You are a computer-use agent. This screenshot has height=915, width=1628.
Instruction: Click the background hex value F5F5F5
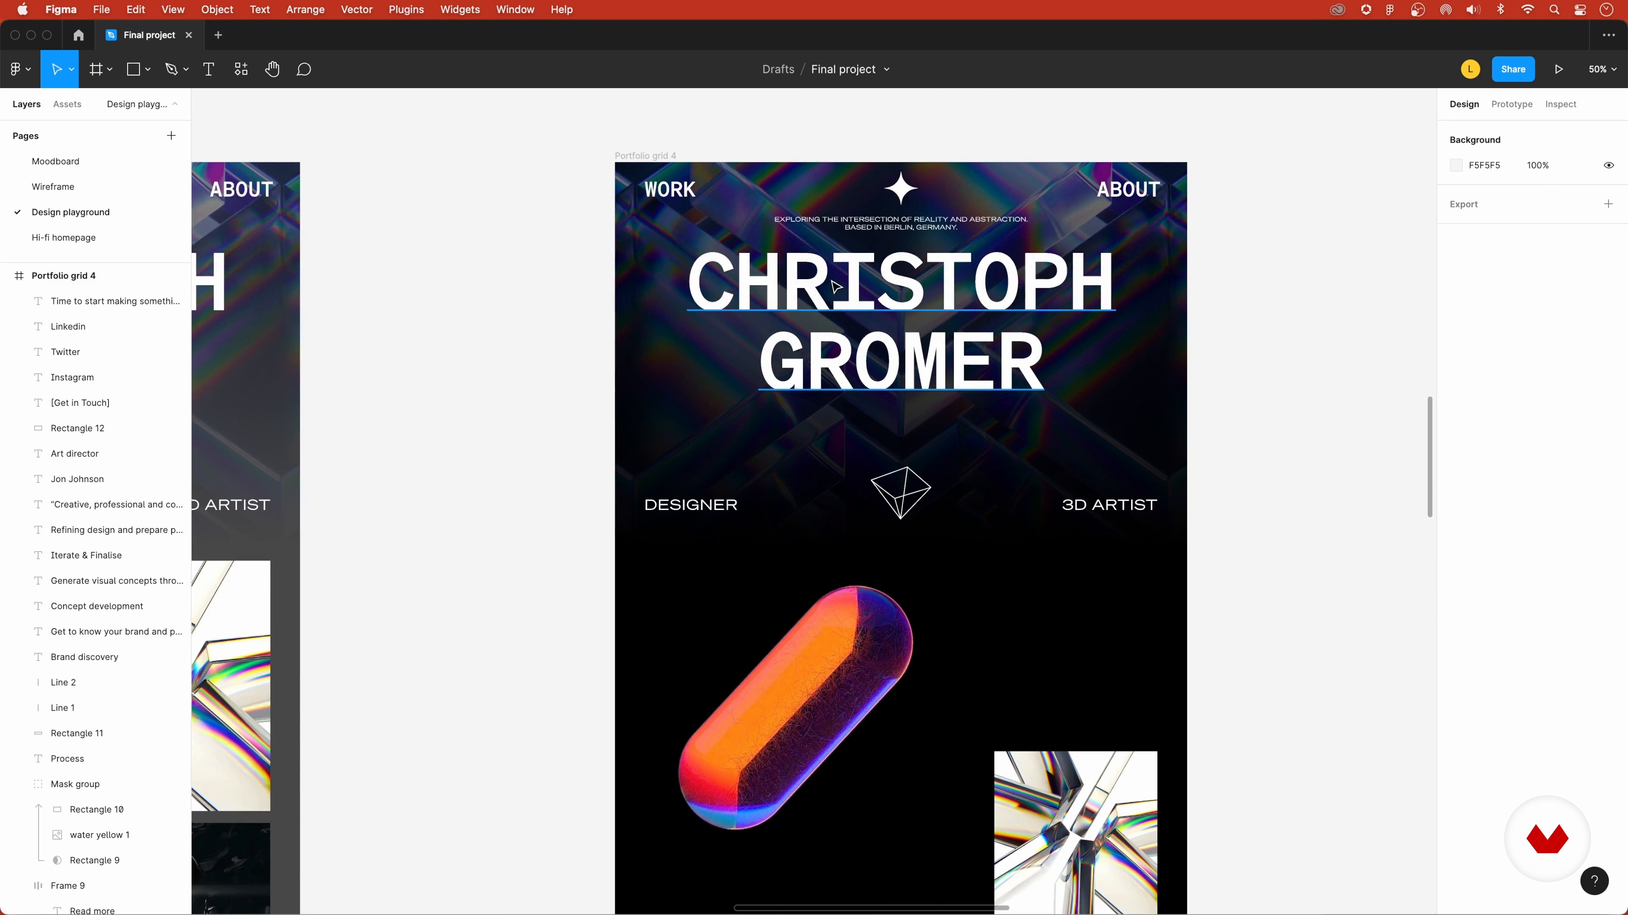tap(1484, 166)
